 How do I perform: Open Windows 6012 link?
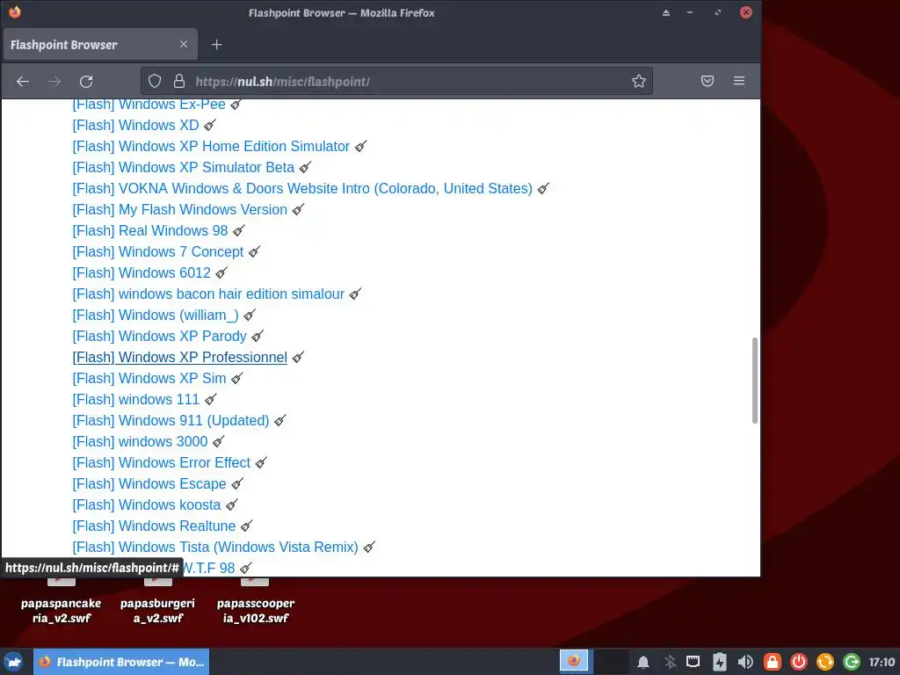(142, 273)
